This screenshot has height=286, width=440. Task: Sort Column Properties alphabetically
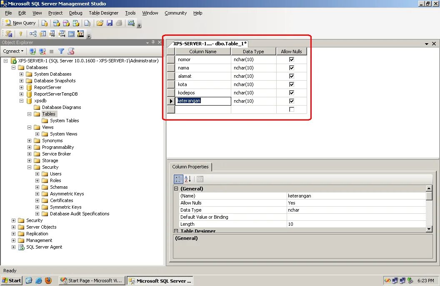(x=188, y=179)
